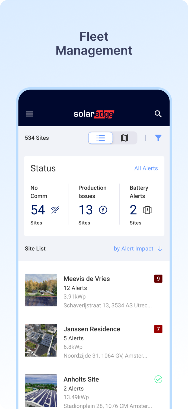Switch to map view

(125, 138)
